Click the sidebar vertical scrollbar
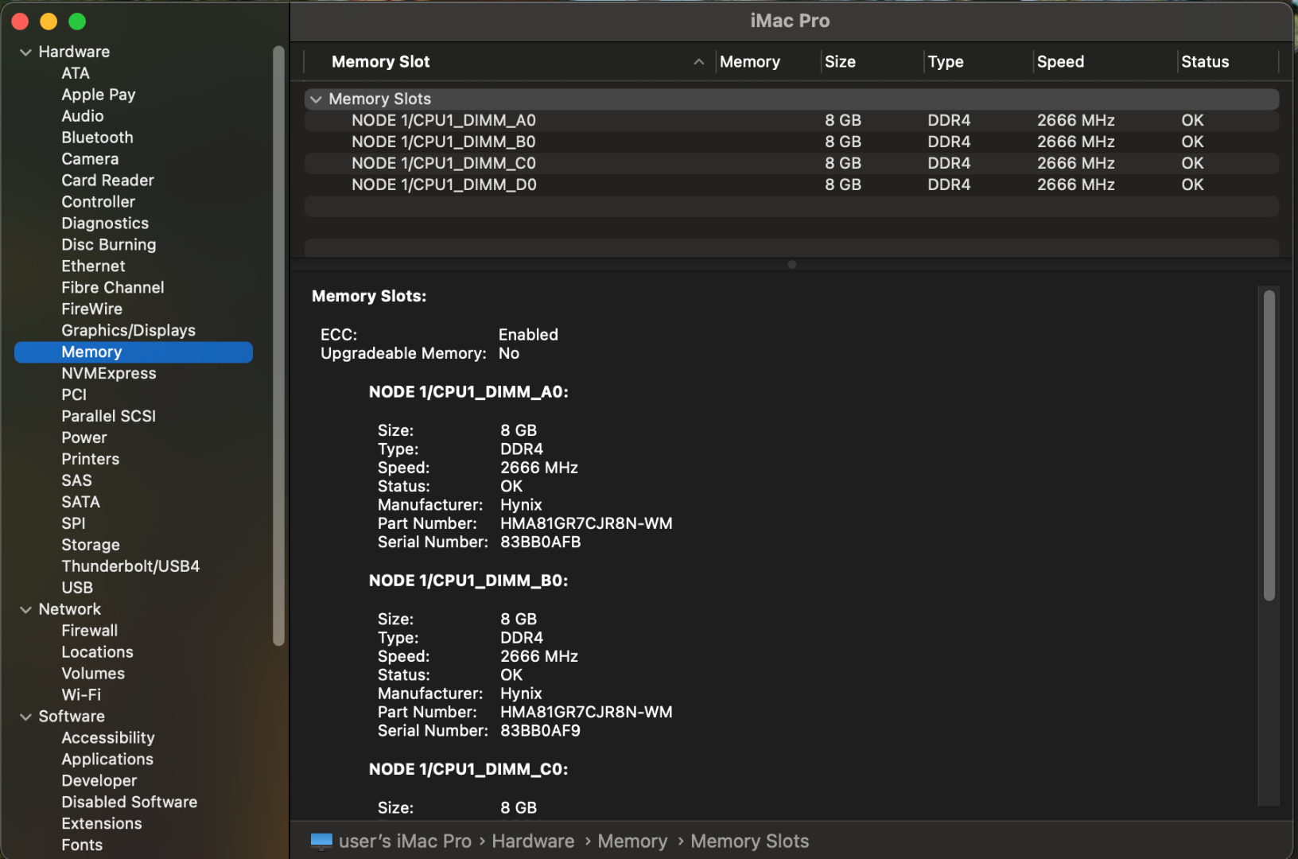This screenshot has height=859, width=1298. (278, 346)
